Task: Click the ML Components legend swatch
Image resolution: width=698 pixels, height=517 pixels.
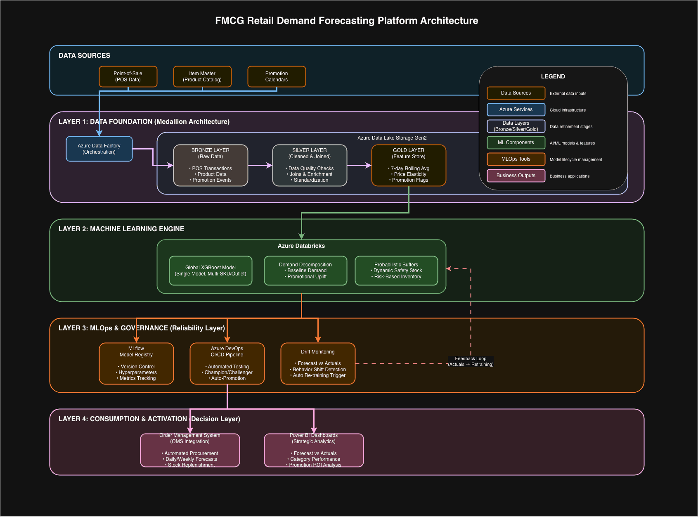Action: [x=516, y=142]
